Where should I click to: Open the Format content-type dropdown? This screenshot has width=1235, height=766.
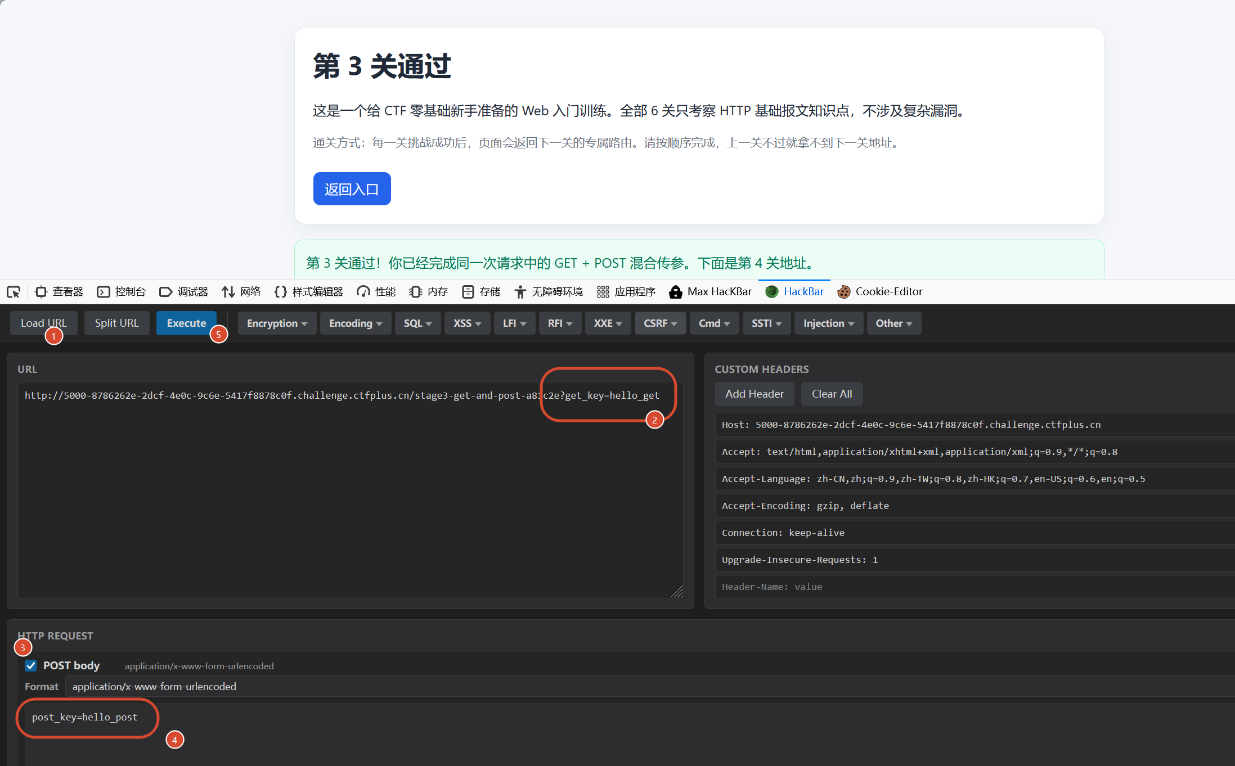(650, 687)
